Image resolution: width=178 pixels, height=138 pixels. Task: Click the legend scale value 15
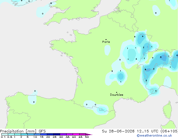coord(42,137)
